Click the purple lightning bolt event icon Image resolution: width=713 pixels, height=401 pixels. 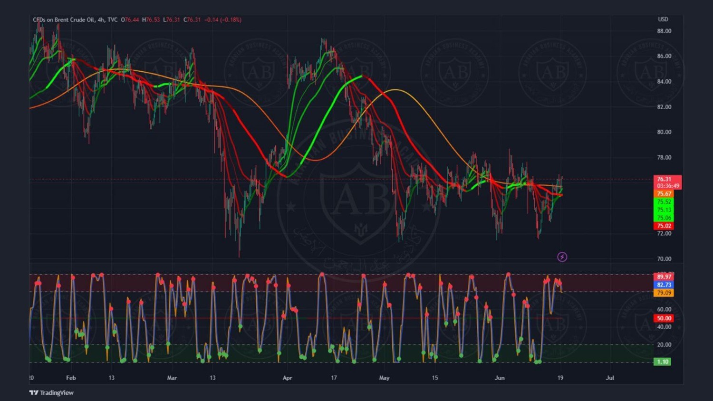coord(562,257)
